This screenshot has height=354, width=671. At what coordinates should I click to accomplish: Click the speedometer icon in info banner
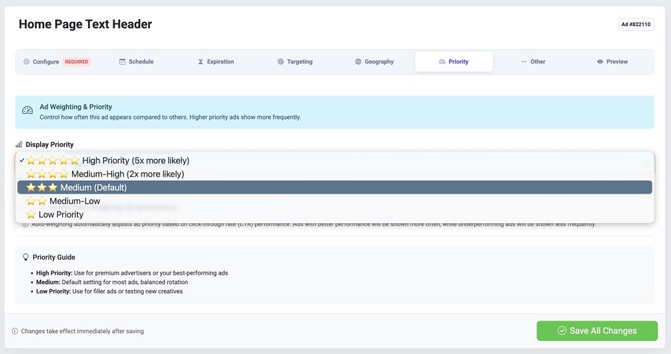(28, 111)
